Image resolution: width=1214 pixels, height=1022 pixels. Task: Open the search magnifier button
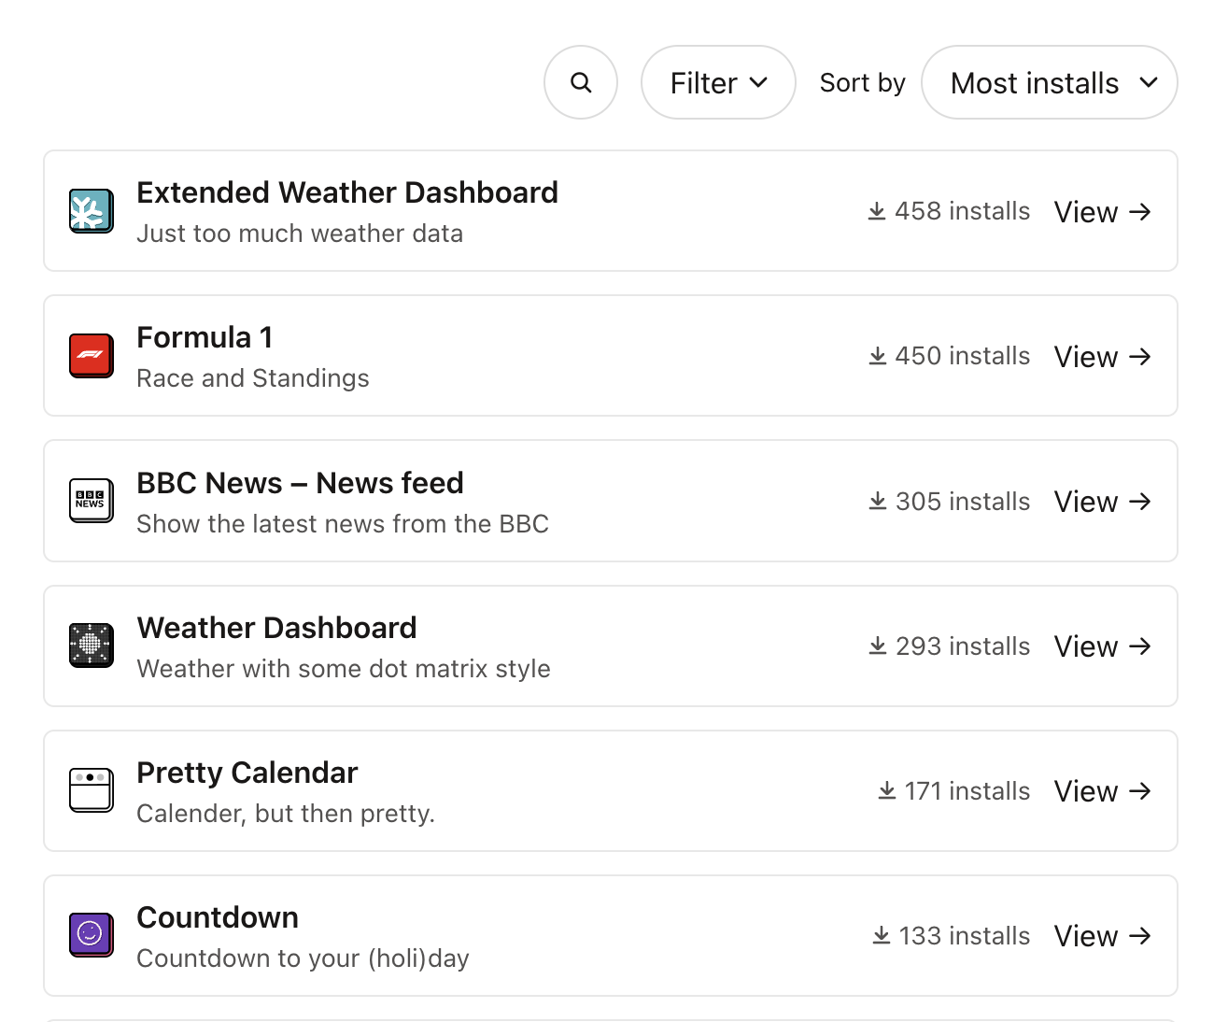click(581, 82)
